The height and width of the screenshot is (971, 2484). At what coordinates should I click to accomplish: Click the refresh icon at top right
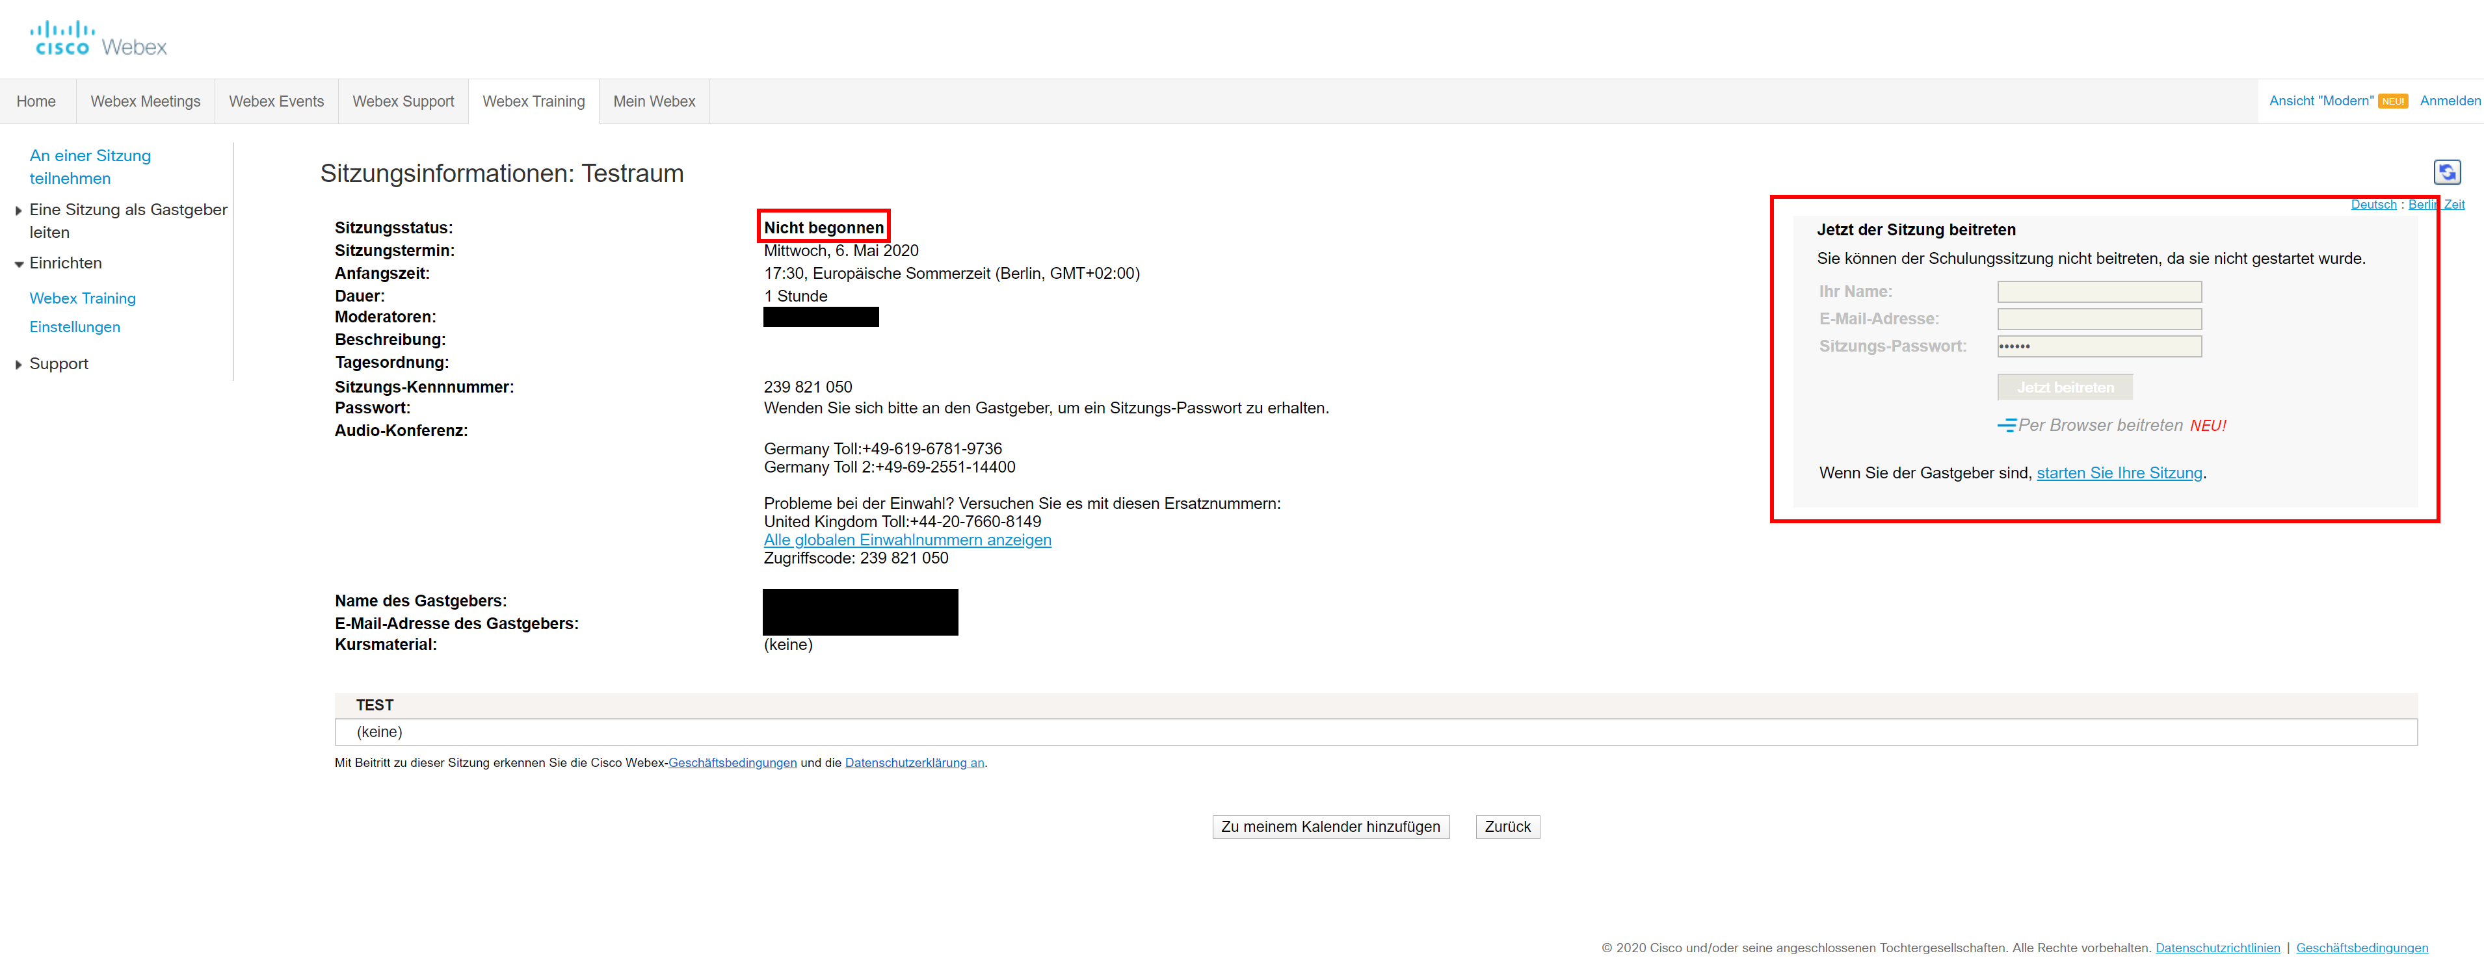2446,173
